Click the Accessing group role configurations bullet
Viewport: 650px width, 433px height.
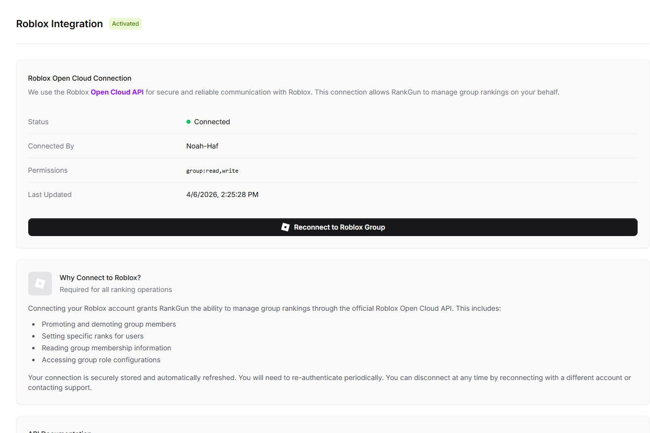(x=101, y=360)
